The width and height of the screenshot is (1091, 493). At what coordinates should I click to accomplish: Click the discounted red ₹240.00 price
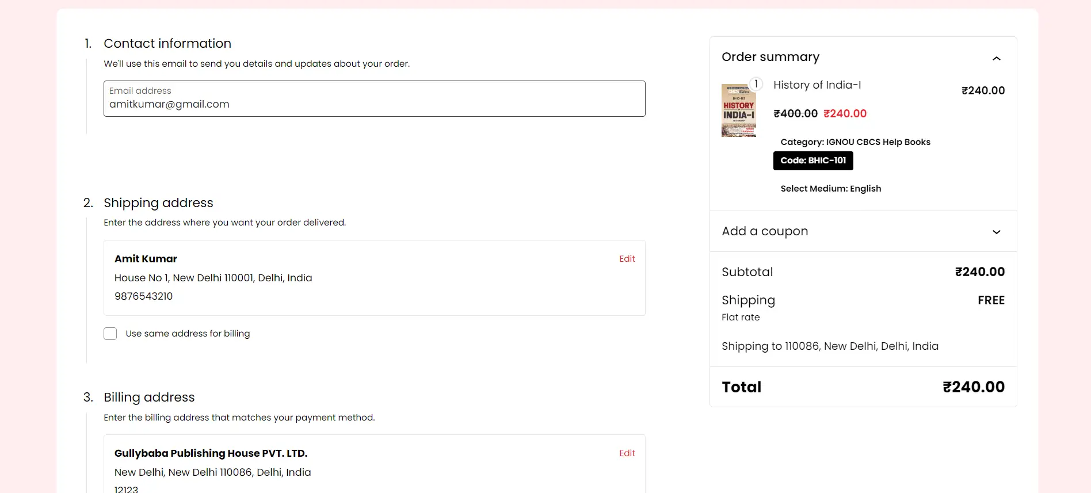click(845, 114)
